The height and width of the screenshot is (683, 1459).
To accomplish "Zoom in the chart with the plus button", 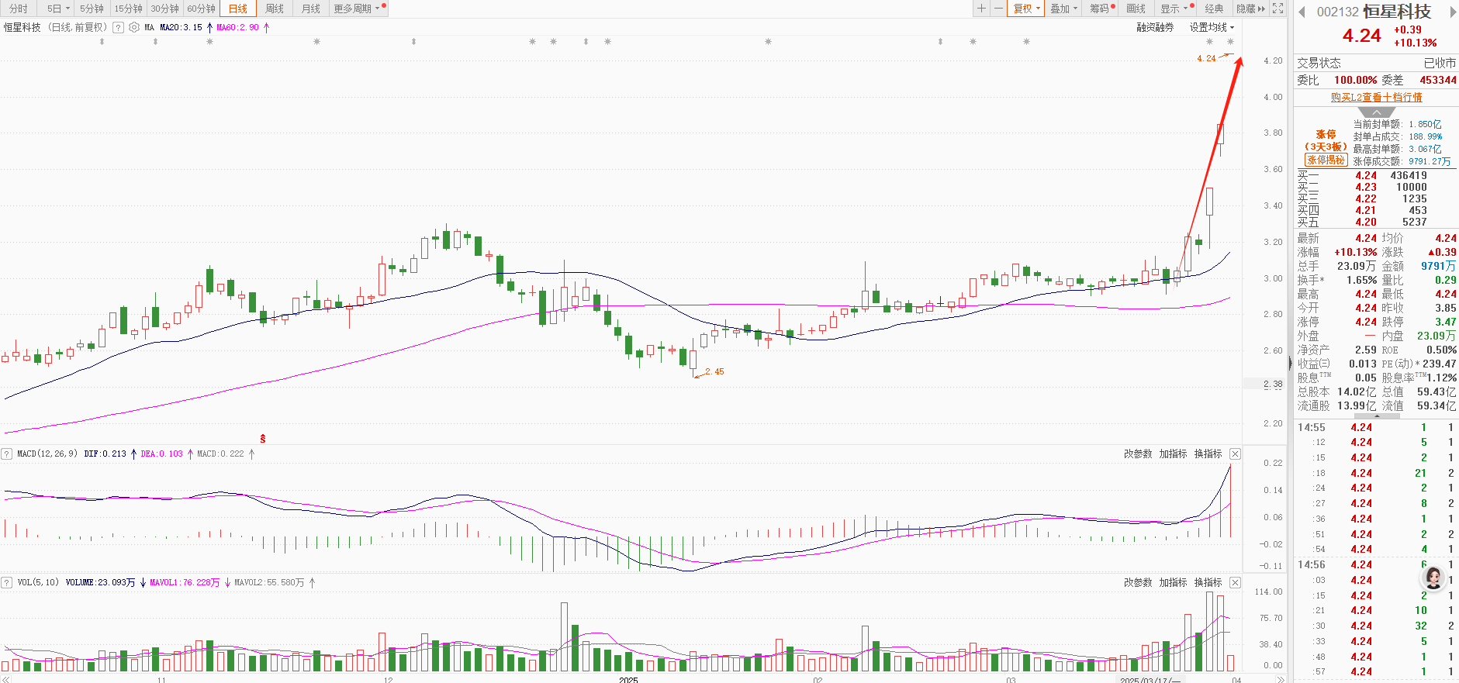I will click(981, 9).
